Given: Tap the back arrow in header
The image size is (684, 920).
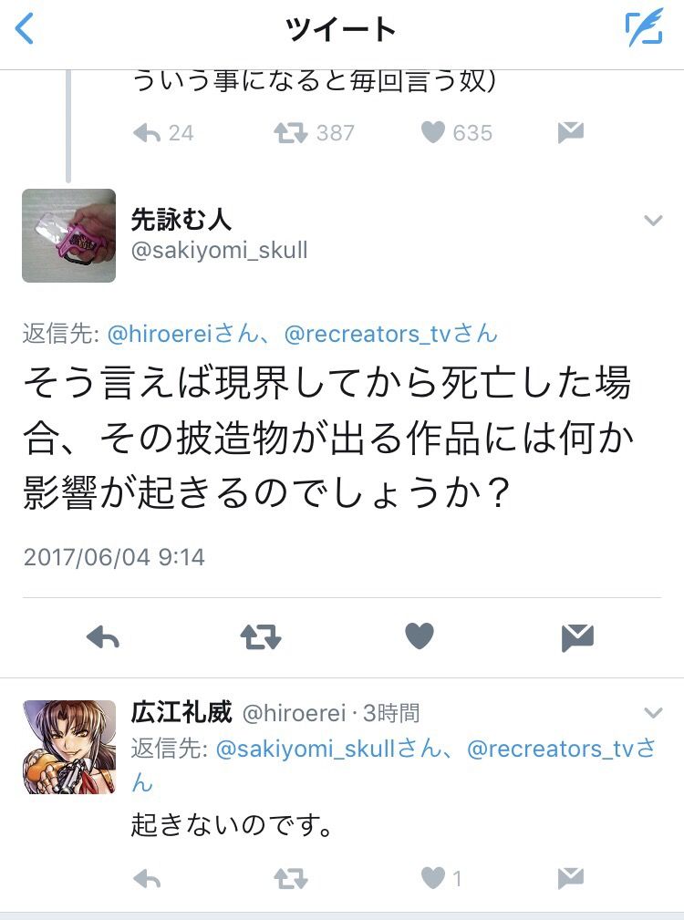Looking at the screenshot, I should (x=25, y=29).
